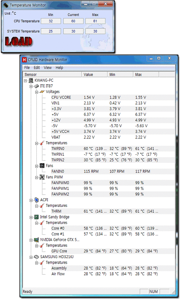Click the Voltages lightning icon
The width and height of the screenshot is (180, 299).
point(42,92)
